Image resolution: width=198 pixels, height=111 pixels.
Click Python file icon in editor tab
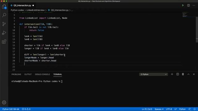(11, 6)
